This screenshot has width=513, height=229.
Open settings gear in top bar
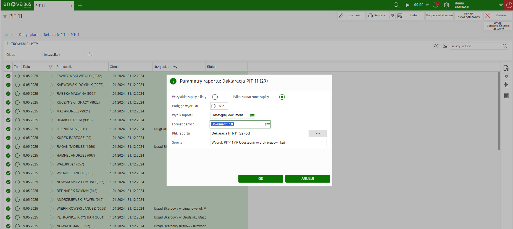tap(446, 5)
